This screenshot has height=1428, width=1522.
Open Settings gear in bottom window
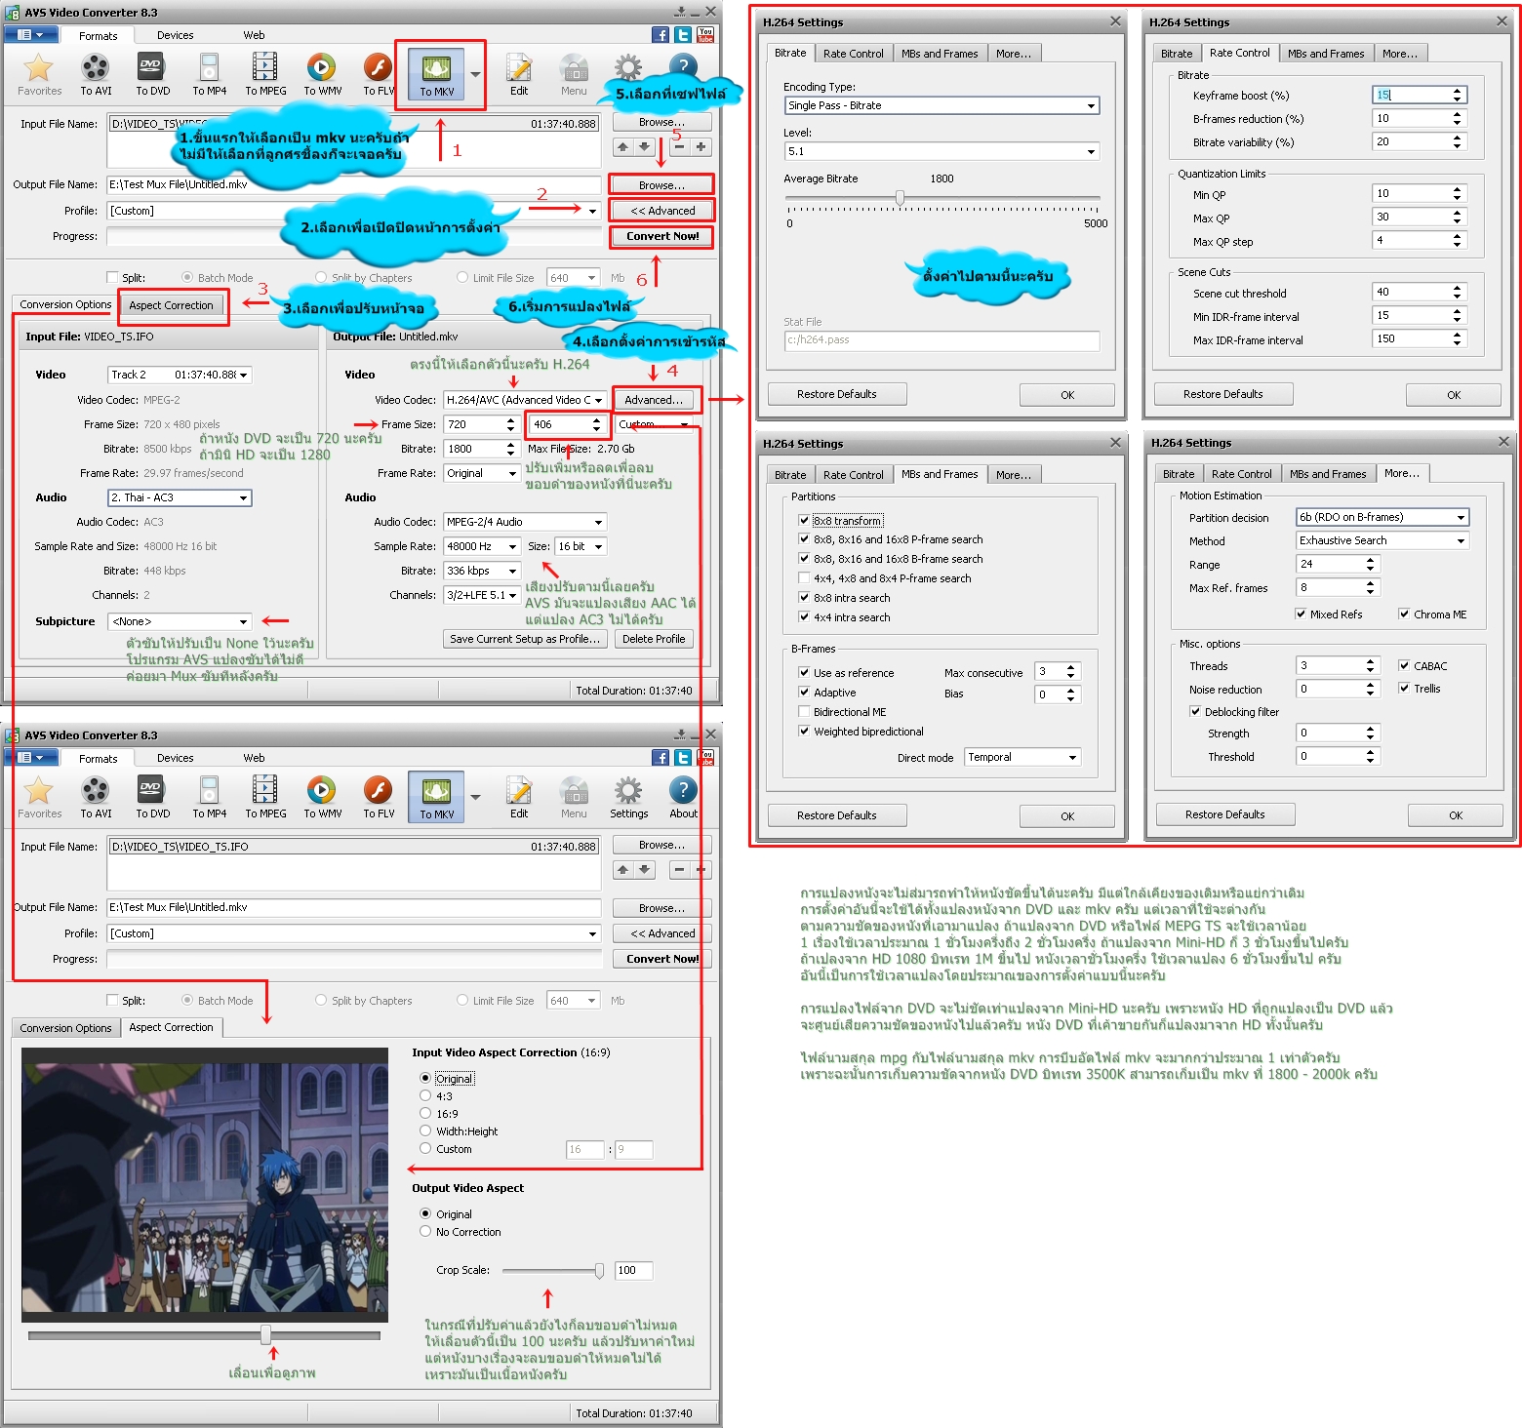[x=628, y=798]
